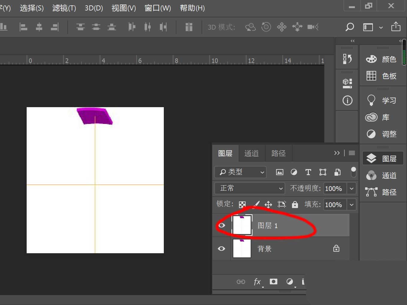407x305 pixels.
Task: Align horizontal centers in options bar
Action: [39, 27]
